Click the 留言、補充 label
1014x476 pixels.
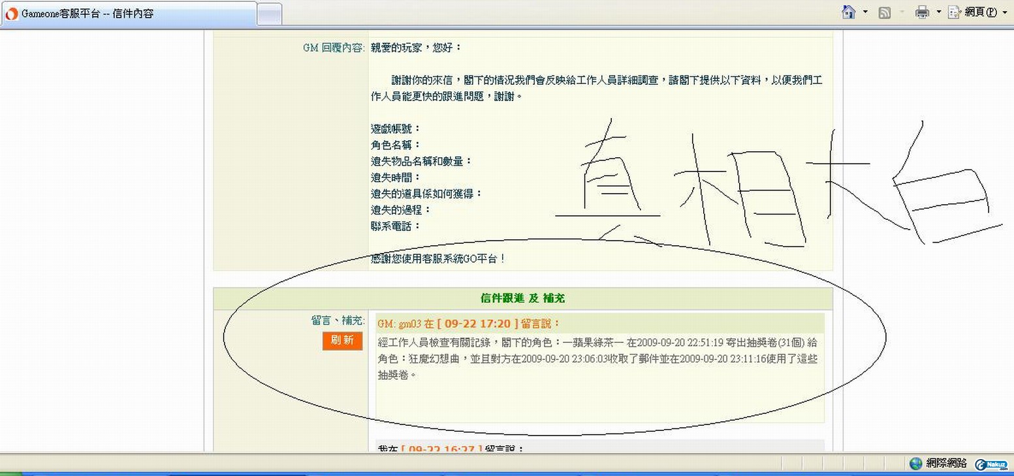pyautogui.click(x=338, y=321)
